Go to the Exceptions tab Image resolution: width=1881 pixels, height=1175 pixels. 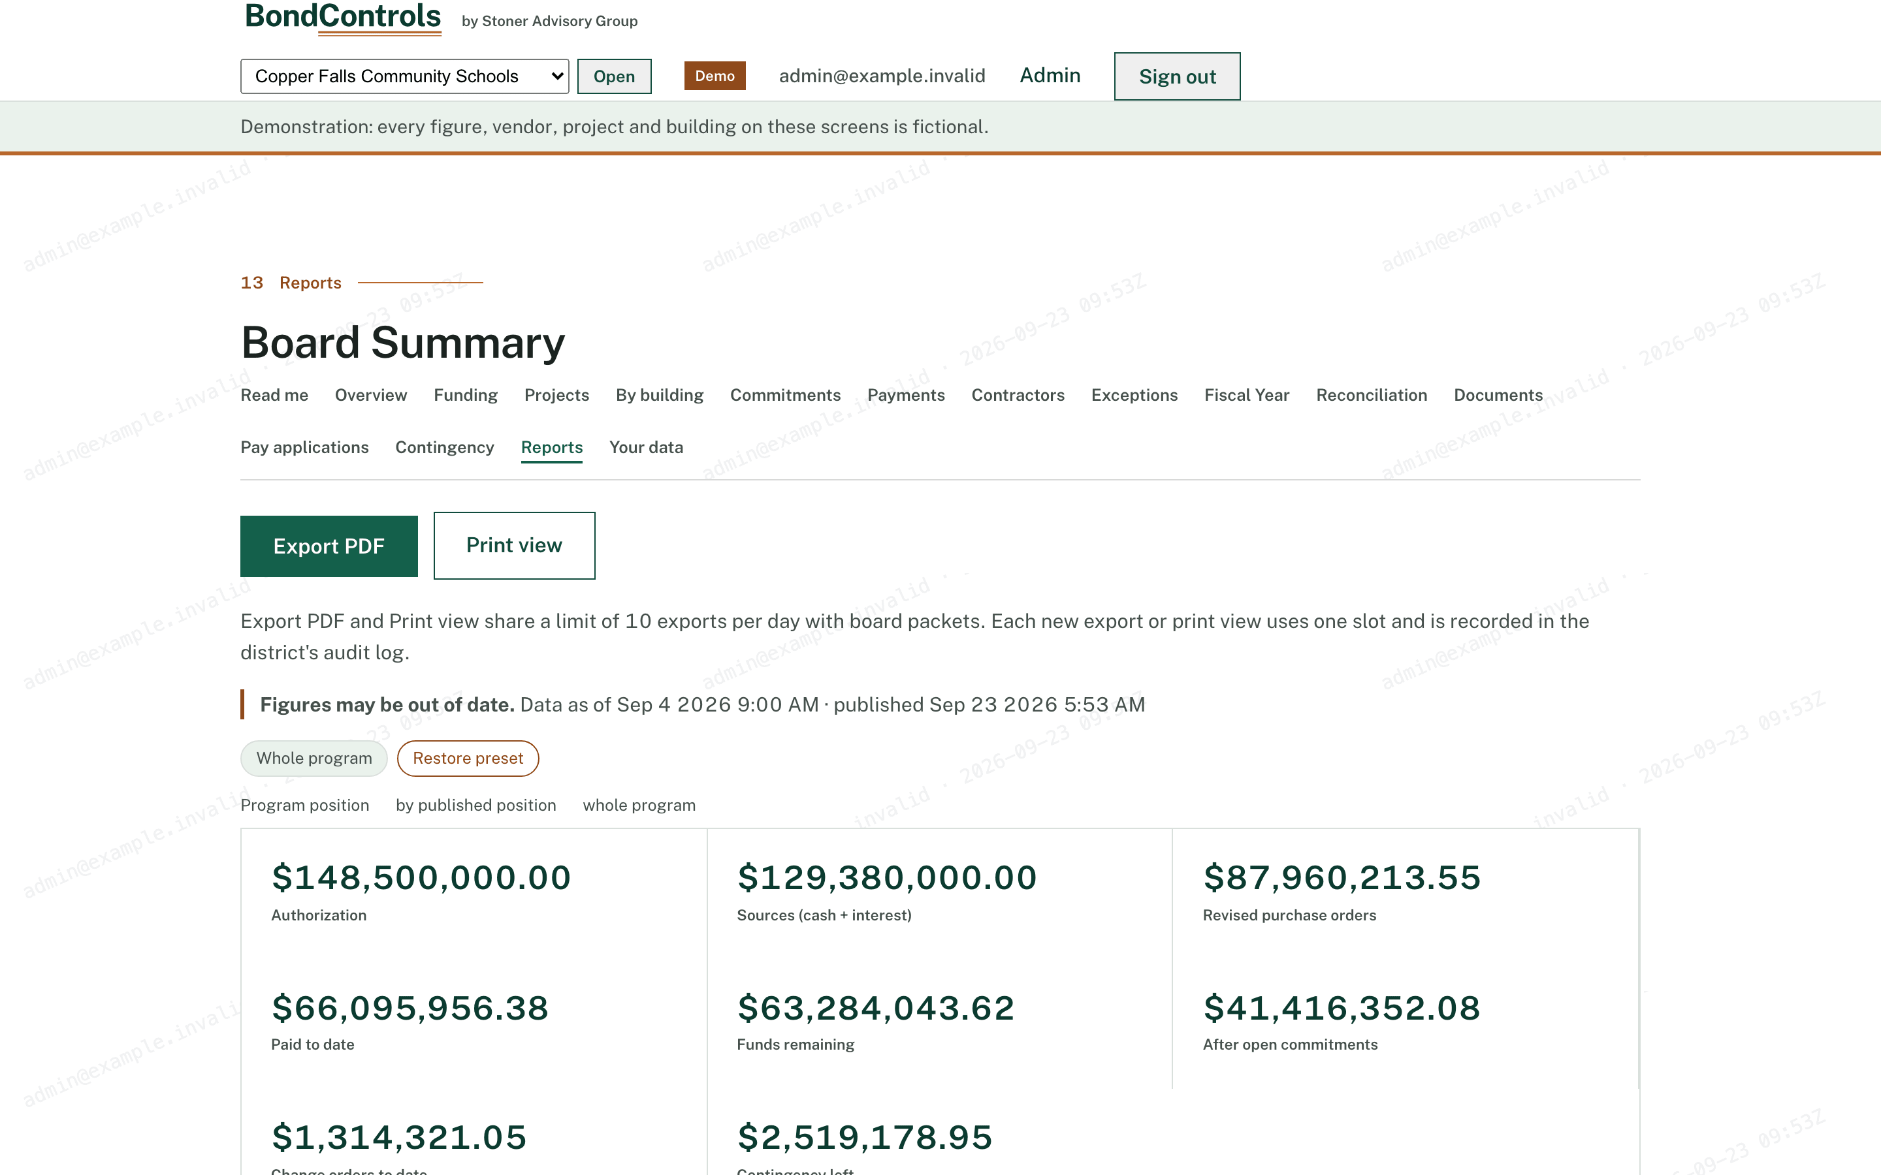[1135, 395]
